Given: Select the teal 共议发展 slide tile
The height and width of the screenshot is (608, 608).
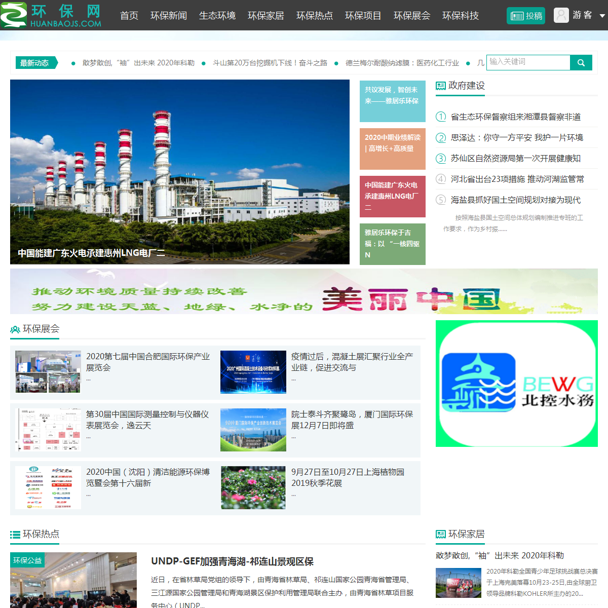Looking at the screenshot, I should pyautogui.click(x=392, y=101).
